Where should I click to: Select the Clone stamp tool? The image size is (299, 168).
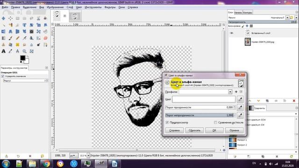point(3,45)
